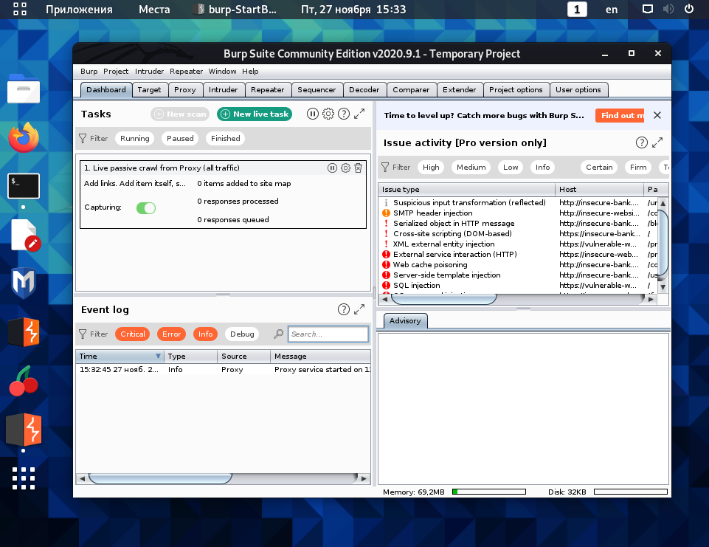
Task: Open the Intruder menu in the menu bar
Action: 149,72
